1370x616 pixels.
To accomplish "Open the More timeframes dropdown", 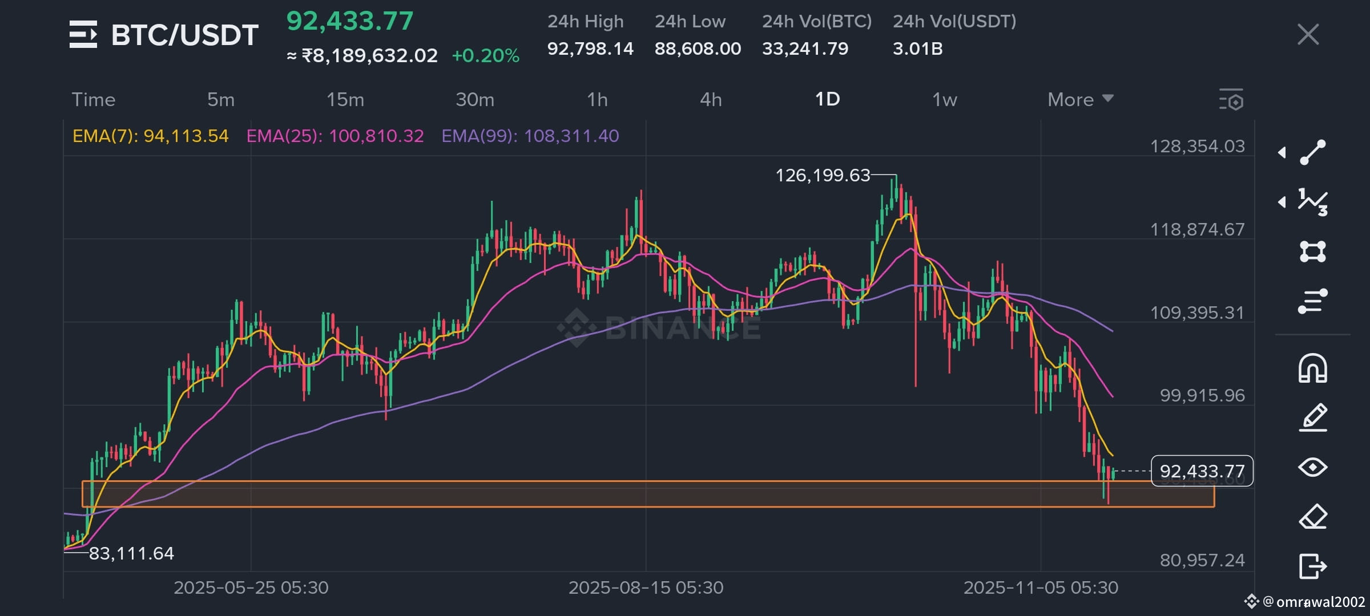I will click(1080, 100).
